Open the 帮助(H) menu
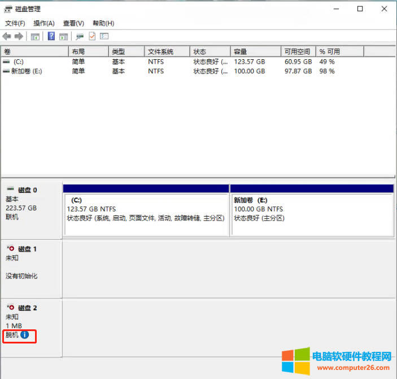397x379 pixels. [103, 23]
